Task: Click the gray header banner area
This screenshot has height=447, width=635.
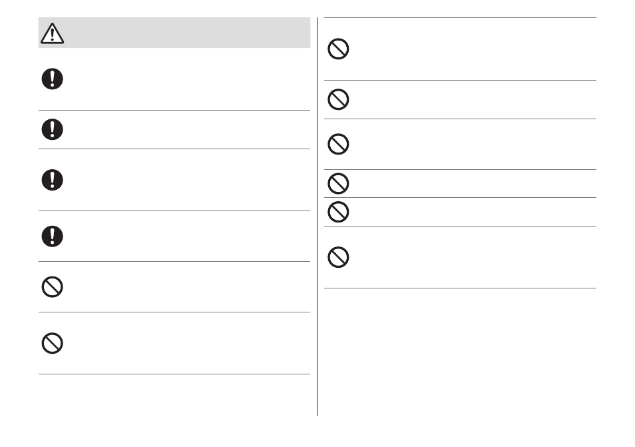Action: click(174, 33)
